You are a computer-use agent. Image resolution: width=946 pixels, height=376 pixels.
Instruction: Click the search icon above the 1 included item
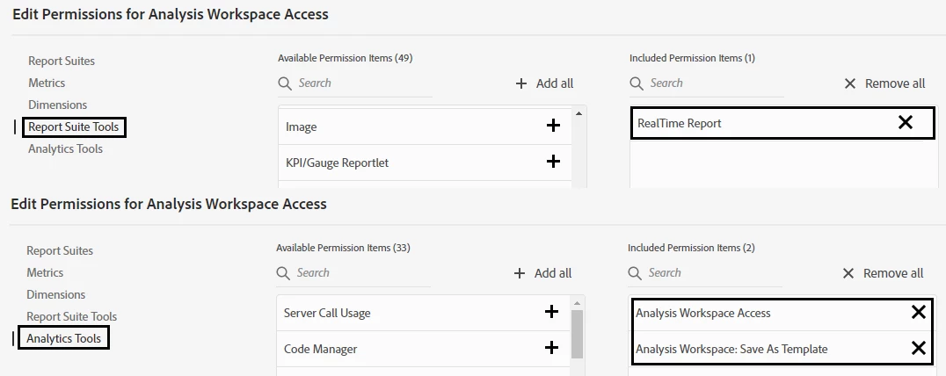tap(637, 83)
